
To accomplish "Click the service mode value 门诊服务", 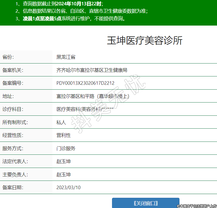I will click(66, 148).
